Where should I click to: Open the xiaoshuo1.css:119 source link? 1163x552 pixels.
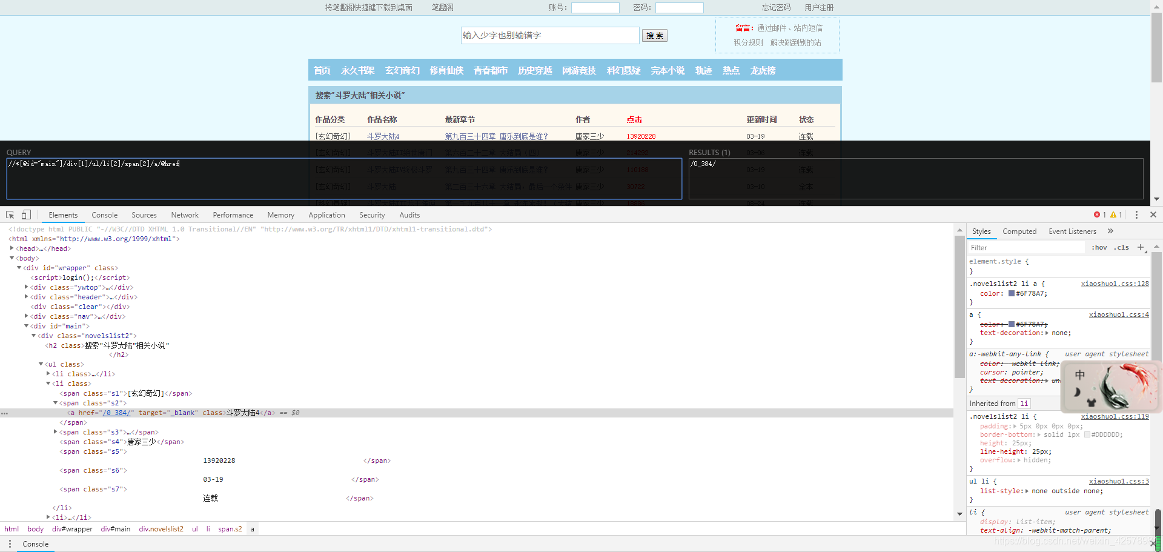pyautogui.click(x=1115, y=416)
